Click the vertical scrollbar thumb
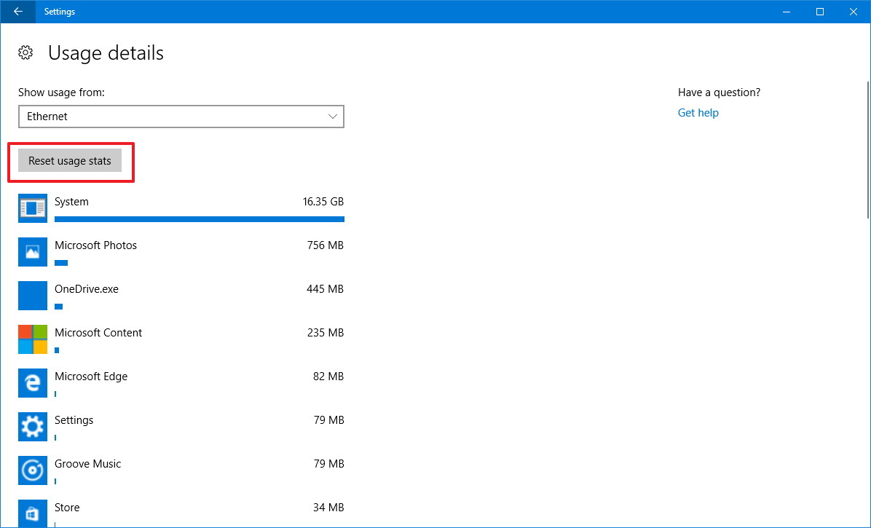The image size is (871, 528). [x=868, y=150]
